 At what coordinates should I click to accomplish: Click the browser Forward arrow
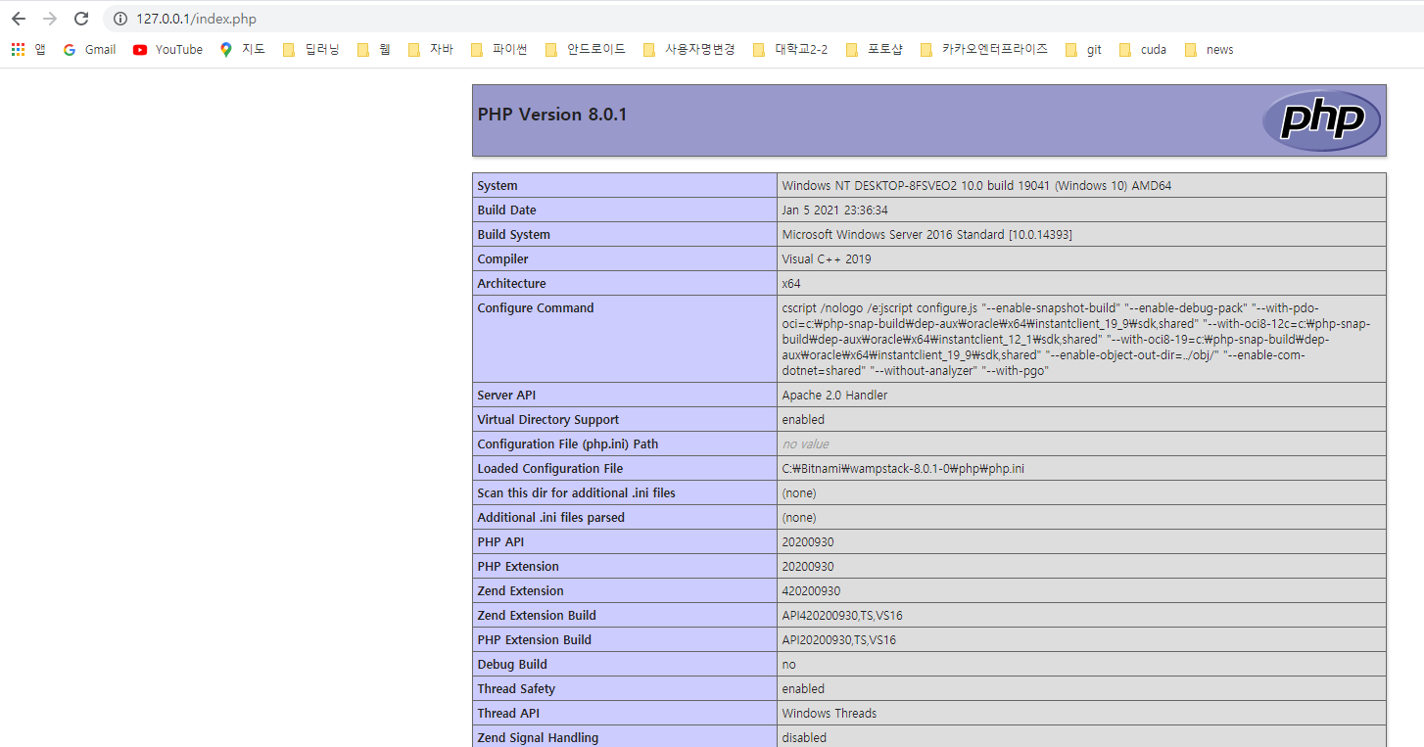coord(50,19)
